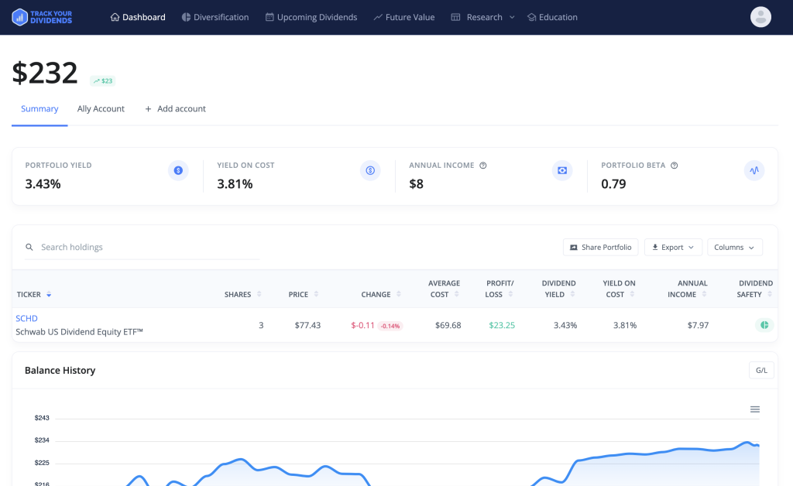793x486 pixels.
Task: Switch to the Ally Account tab
Action: 101,108
